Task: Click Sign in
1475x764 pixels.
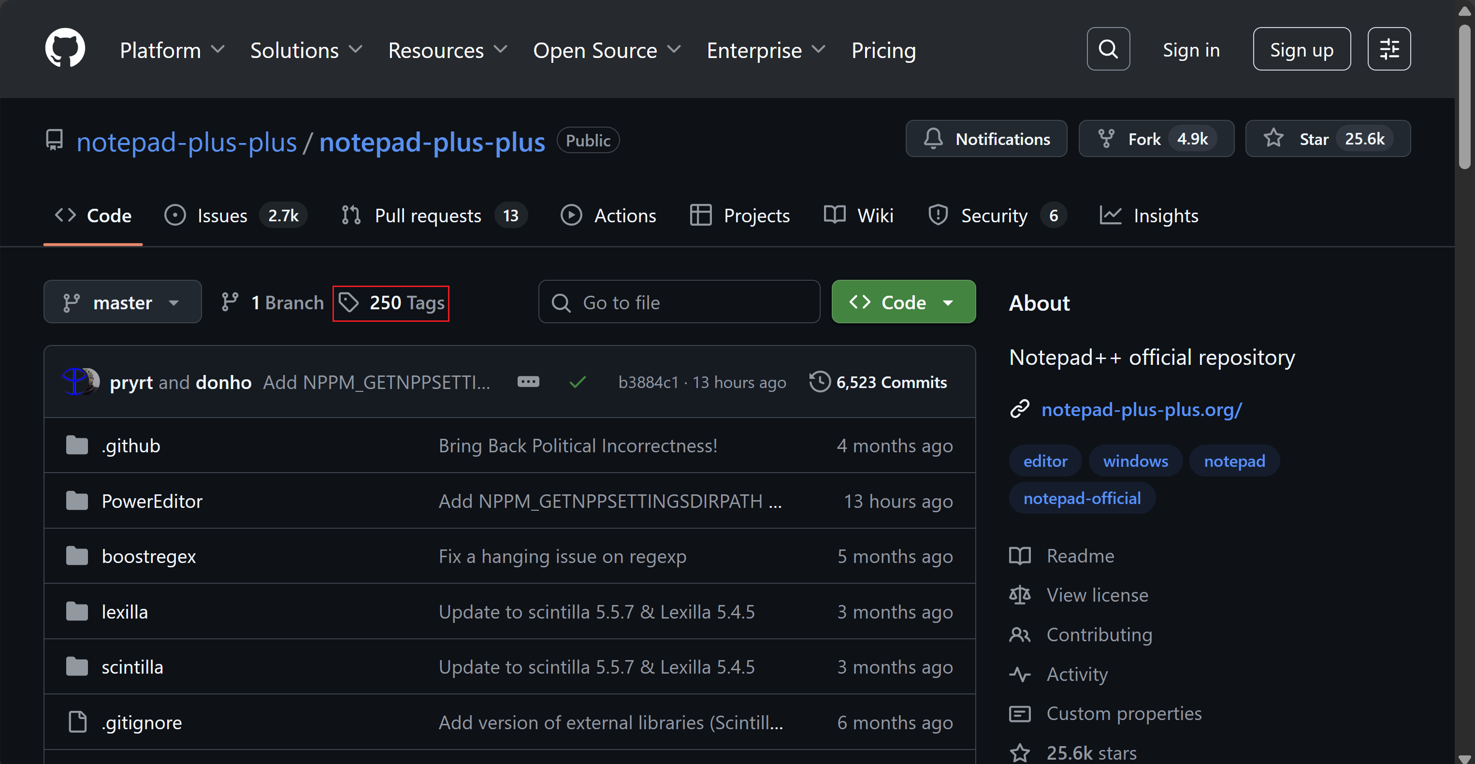Action: click(x=1191, y=50)
